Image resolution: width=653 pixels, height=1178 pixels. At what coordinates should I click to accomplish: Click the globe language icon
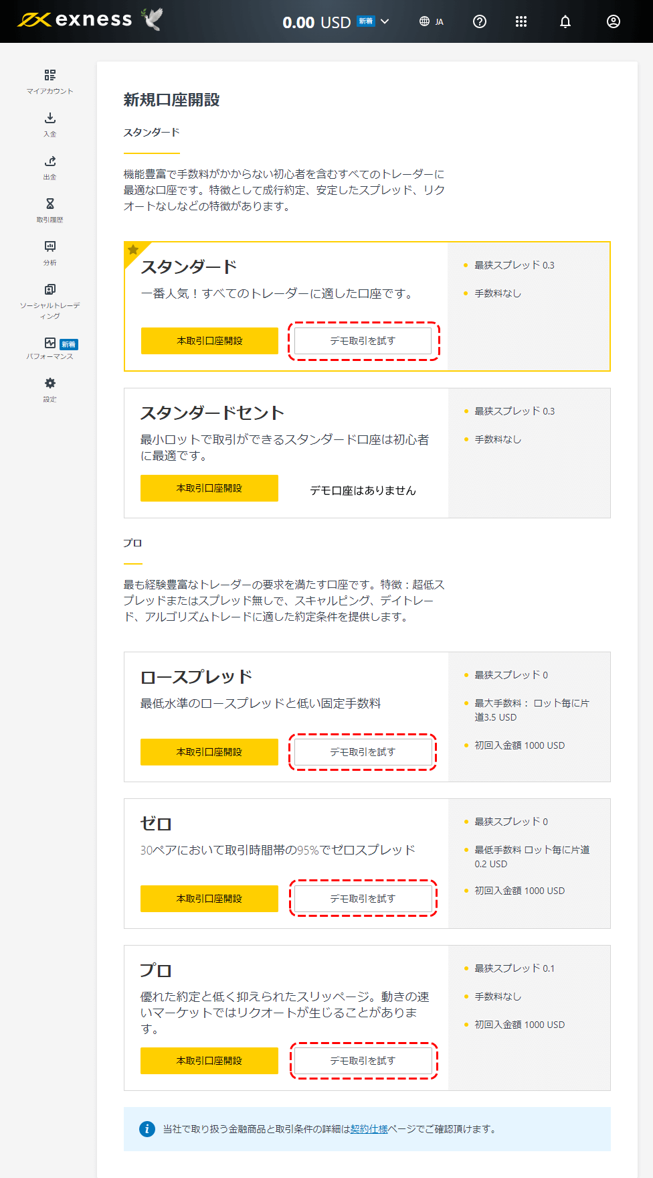[x=424, y=21]
